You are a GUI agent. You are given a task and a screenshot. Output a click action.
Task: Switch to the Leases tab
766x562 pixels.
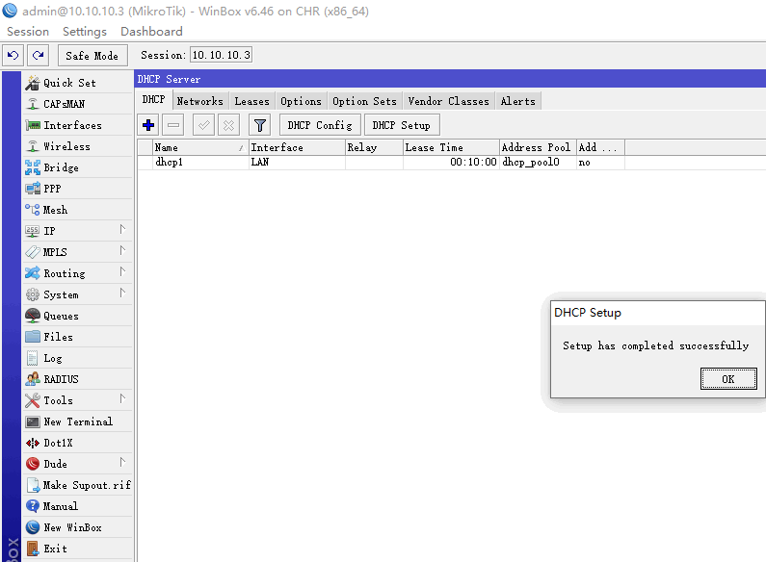252,101
